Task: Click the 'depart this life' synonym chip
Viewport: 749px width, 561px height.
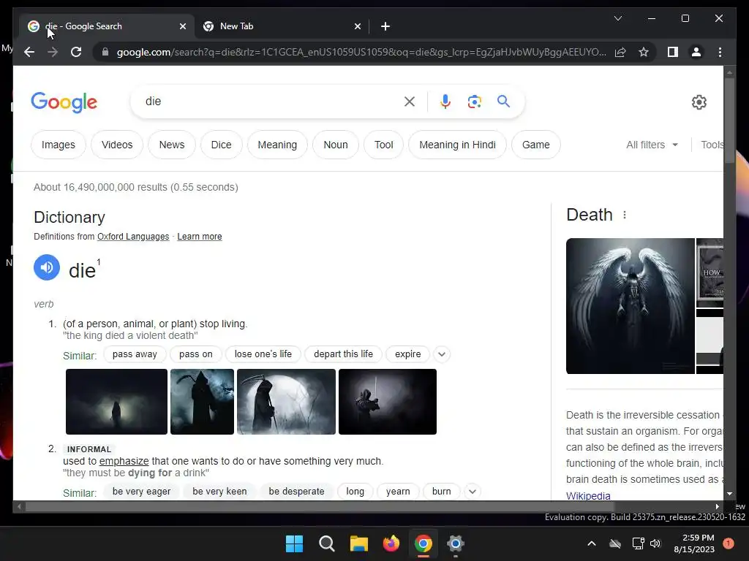Action: point(344,354)
